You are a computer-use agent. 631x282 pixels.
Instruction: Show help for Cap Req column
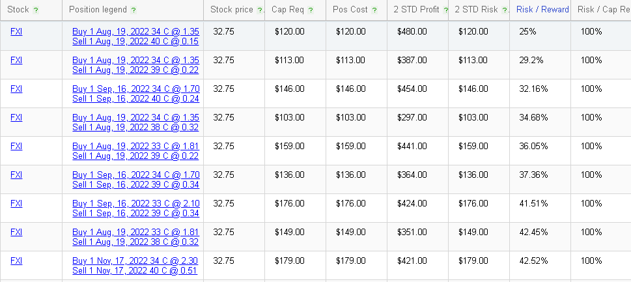pos(311,10)
